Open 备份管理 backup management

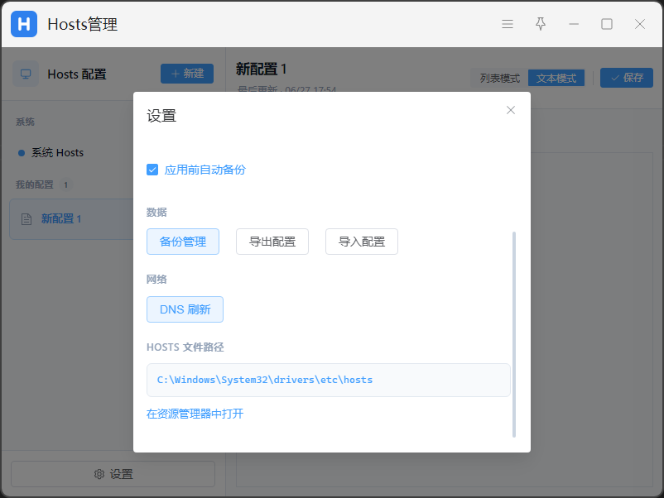point(183,242)
